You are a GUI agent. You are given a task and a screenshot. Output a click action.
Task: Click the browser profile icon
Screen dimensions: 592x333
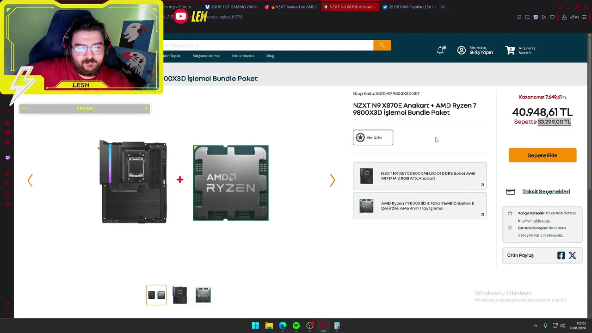pos(564,17)
